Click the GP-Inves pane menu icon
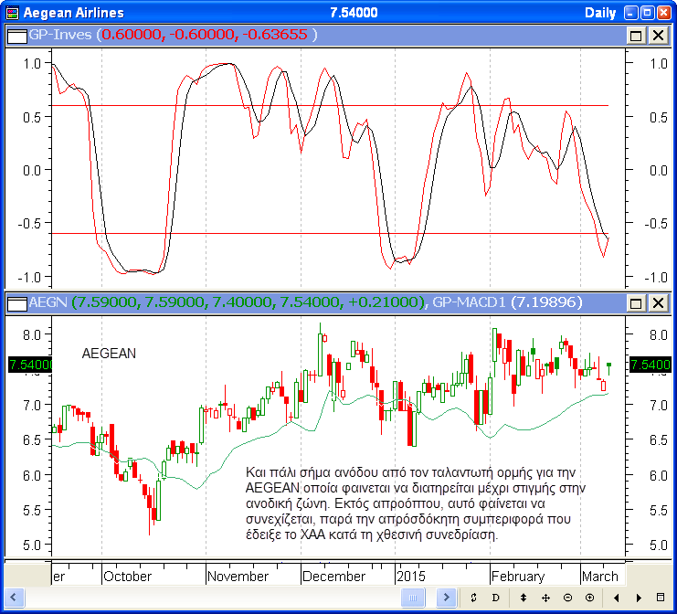Viewport: 677px width, 614px height. pos(16,36)
